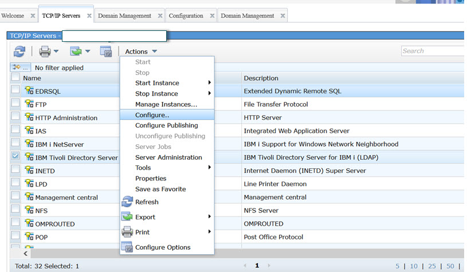Close the Configuration tab
The height and width of the screenshot is (272, 467).
tap(212, 15)
